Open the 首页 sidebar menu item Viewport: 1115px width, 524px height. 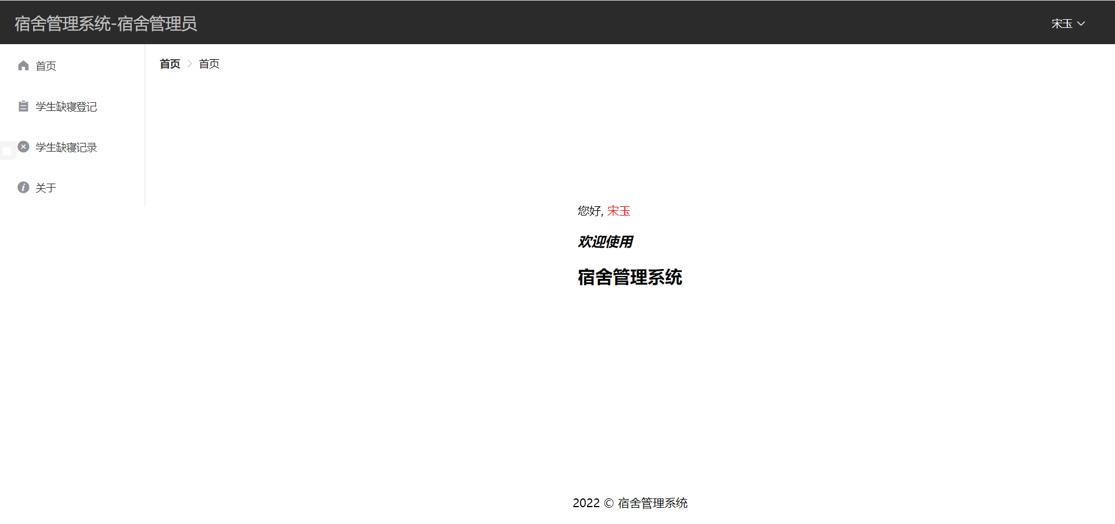click(72, 66)
